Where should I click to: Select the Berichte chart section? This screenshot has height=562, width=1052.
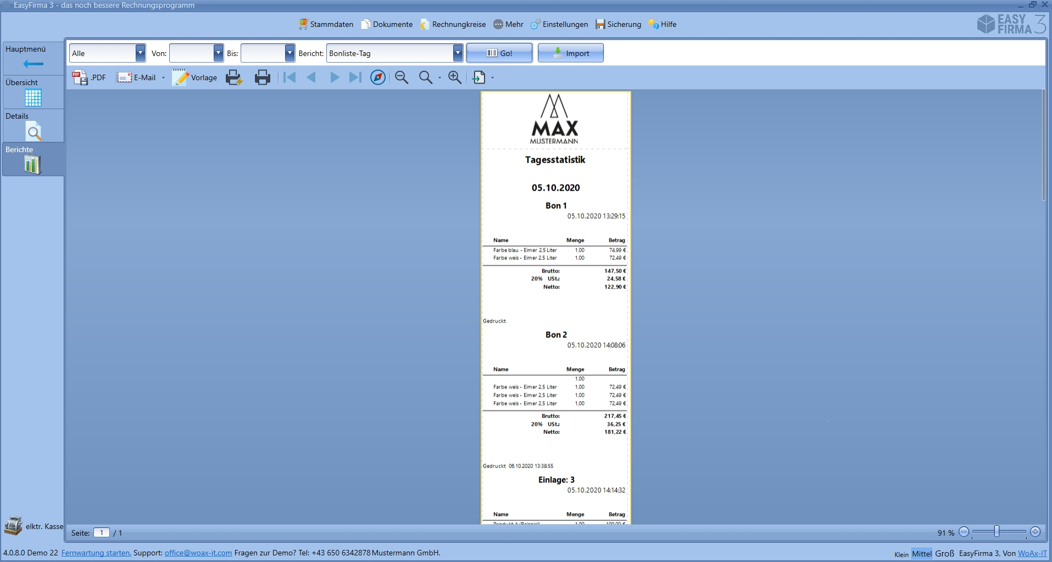click(33, 159)
